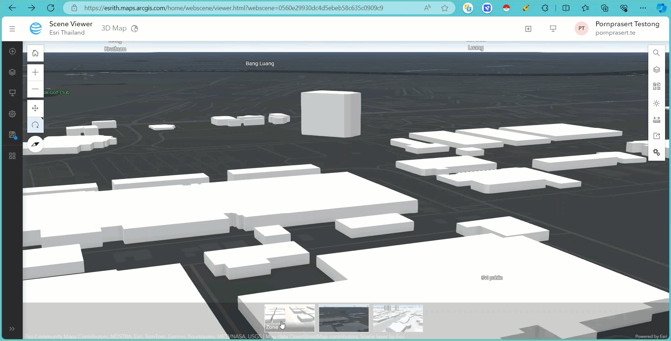Select the Pan navigation tool
Image resolution: width=671 pixels, height=341 pixels.
click(35, 108)
